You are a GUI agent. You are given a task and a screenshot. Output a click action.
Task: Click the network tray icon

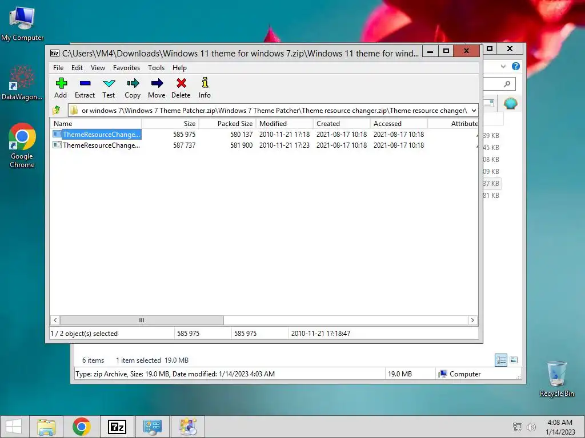click(518, 427)
